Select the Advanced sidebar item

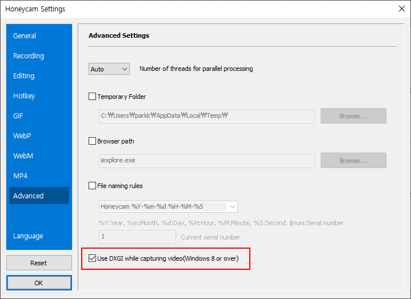[29, 196]
